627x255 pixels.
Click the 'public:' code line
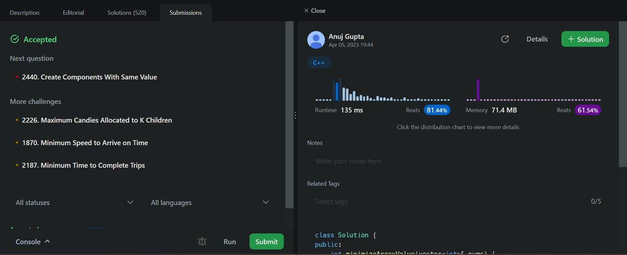[x=328, y=245]
